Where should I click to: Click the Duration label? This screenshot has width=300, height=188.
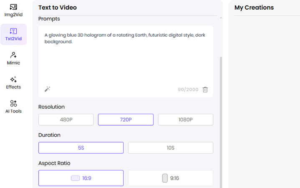point(49,135)
